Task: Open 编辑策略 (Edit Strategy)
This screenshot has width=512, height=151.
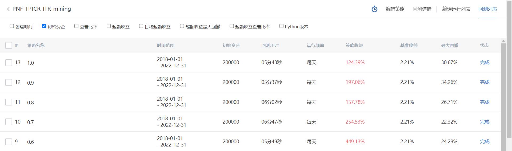Action: 395,9
